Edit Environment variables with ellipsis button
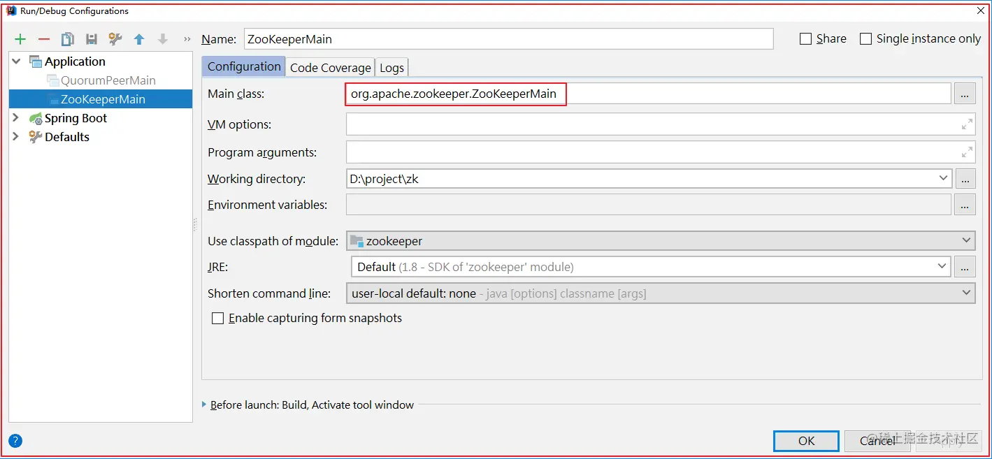992x459 pixels. (x=965, y=205)
